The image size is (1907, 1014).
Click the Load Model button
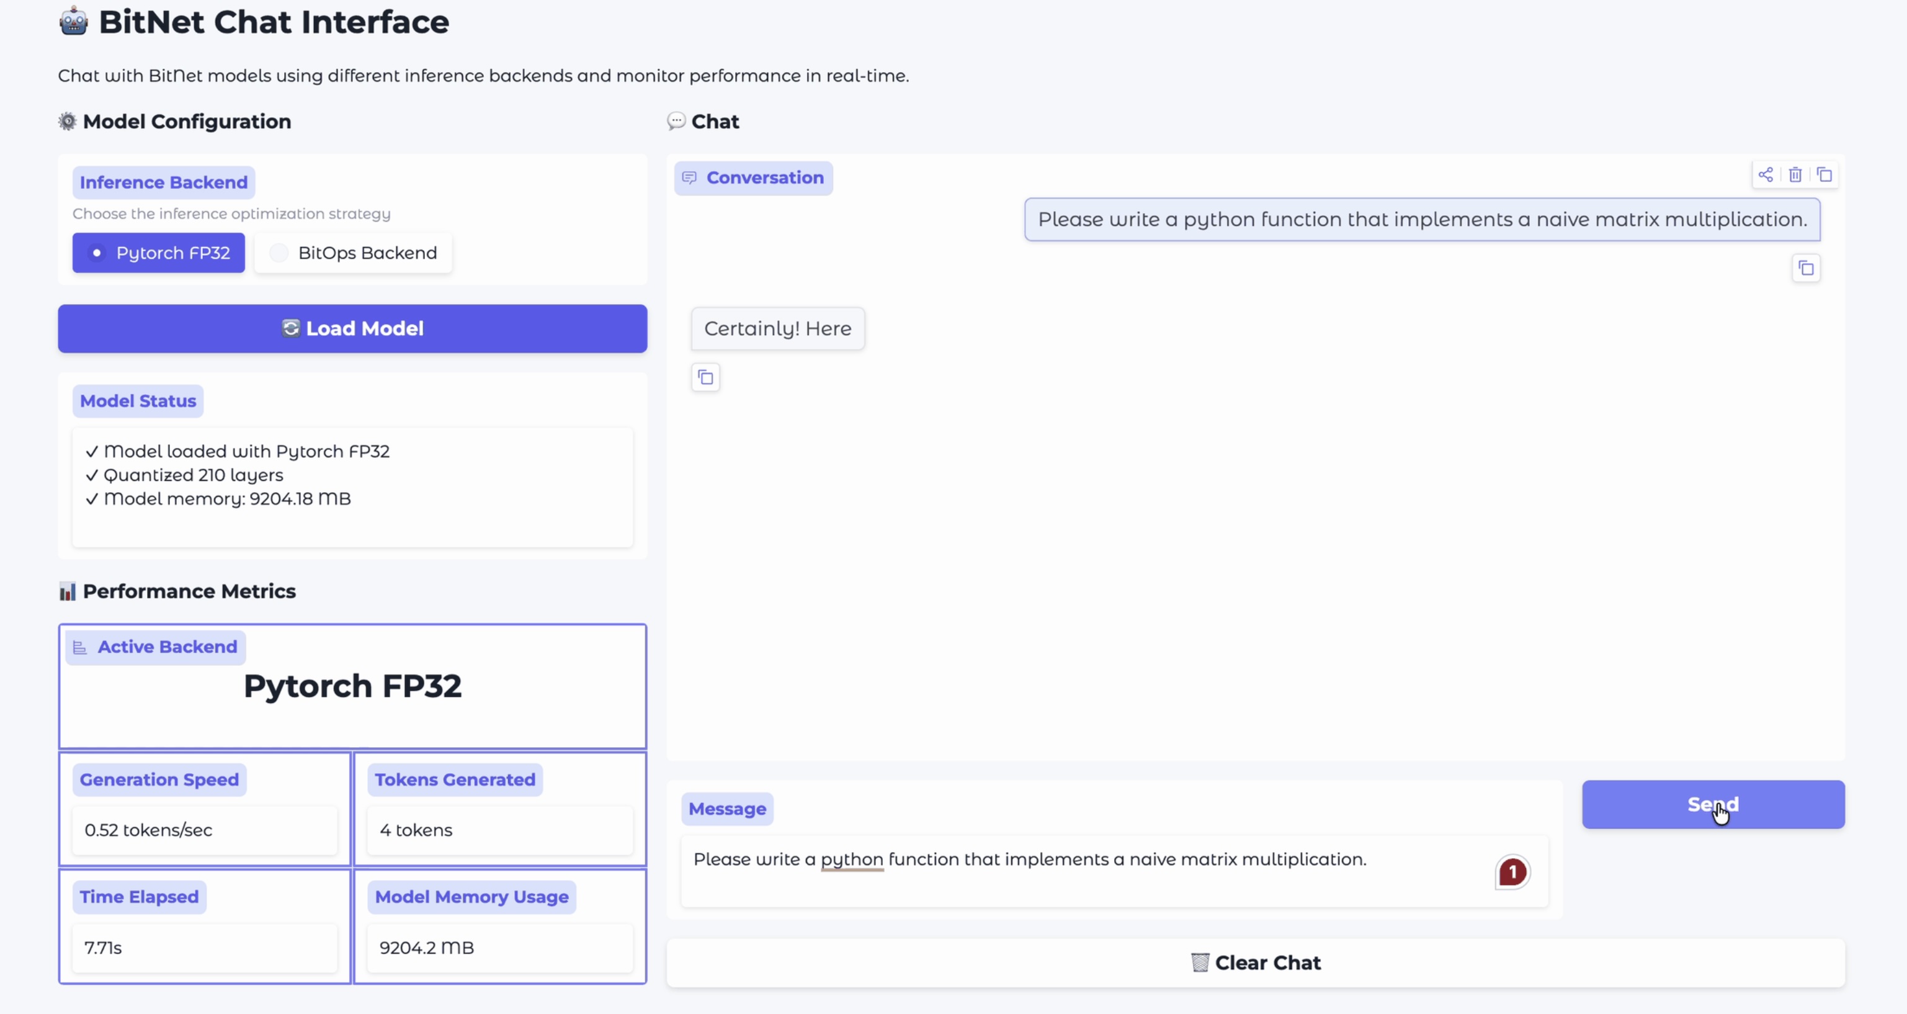pos(352,329)
